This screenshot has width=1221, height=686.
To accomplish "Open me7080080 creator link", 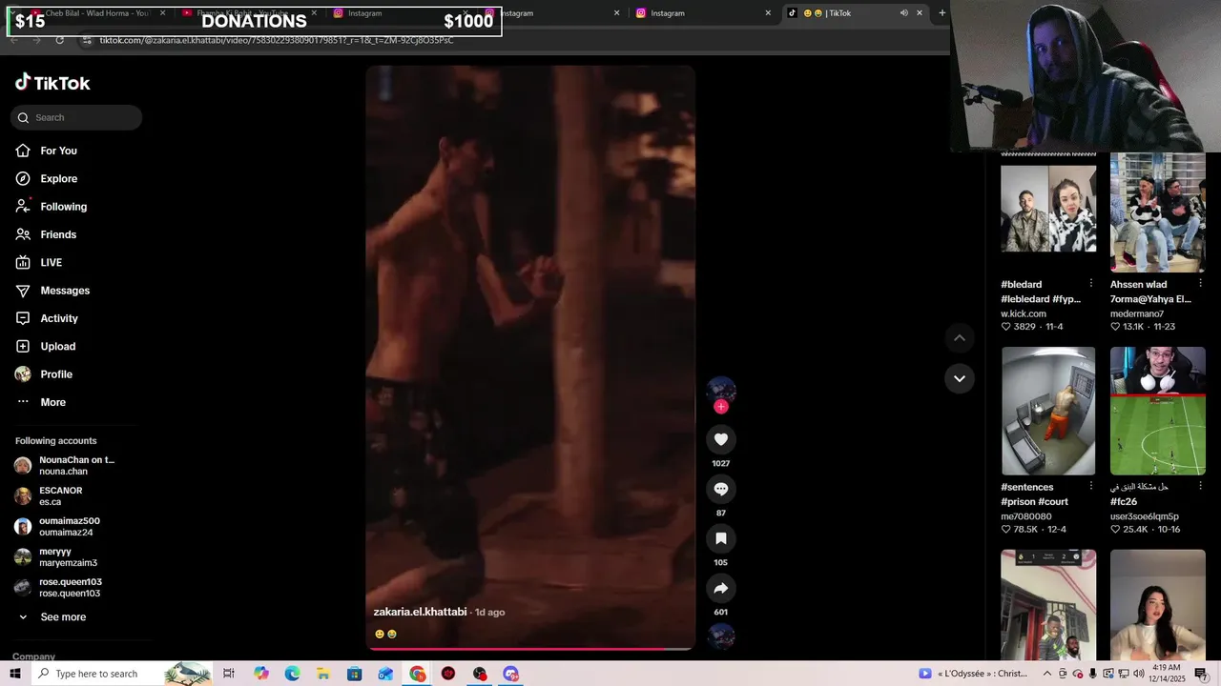I will tap(1026, 516).
